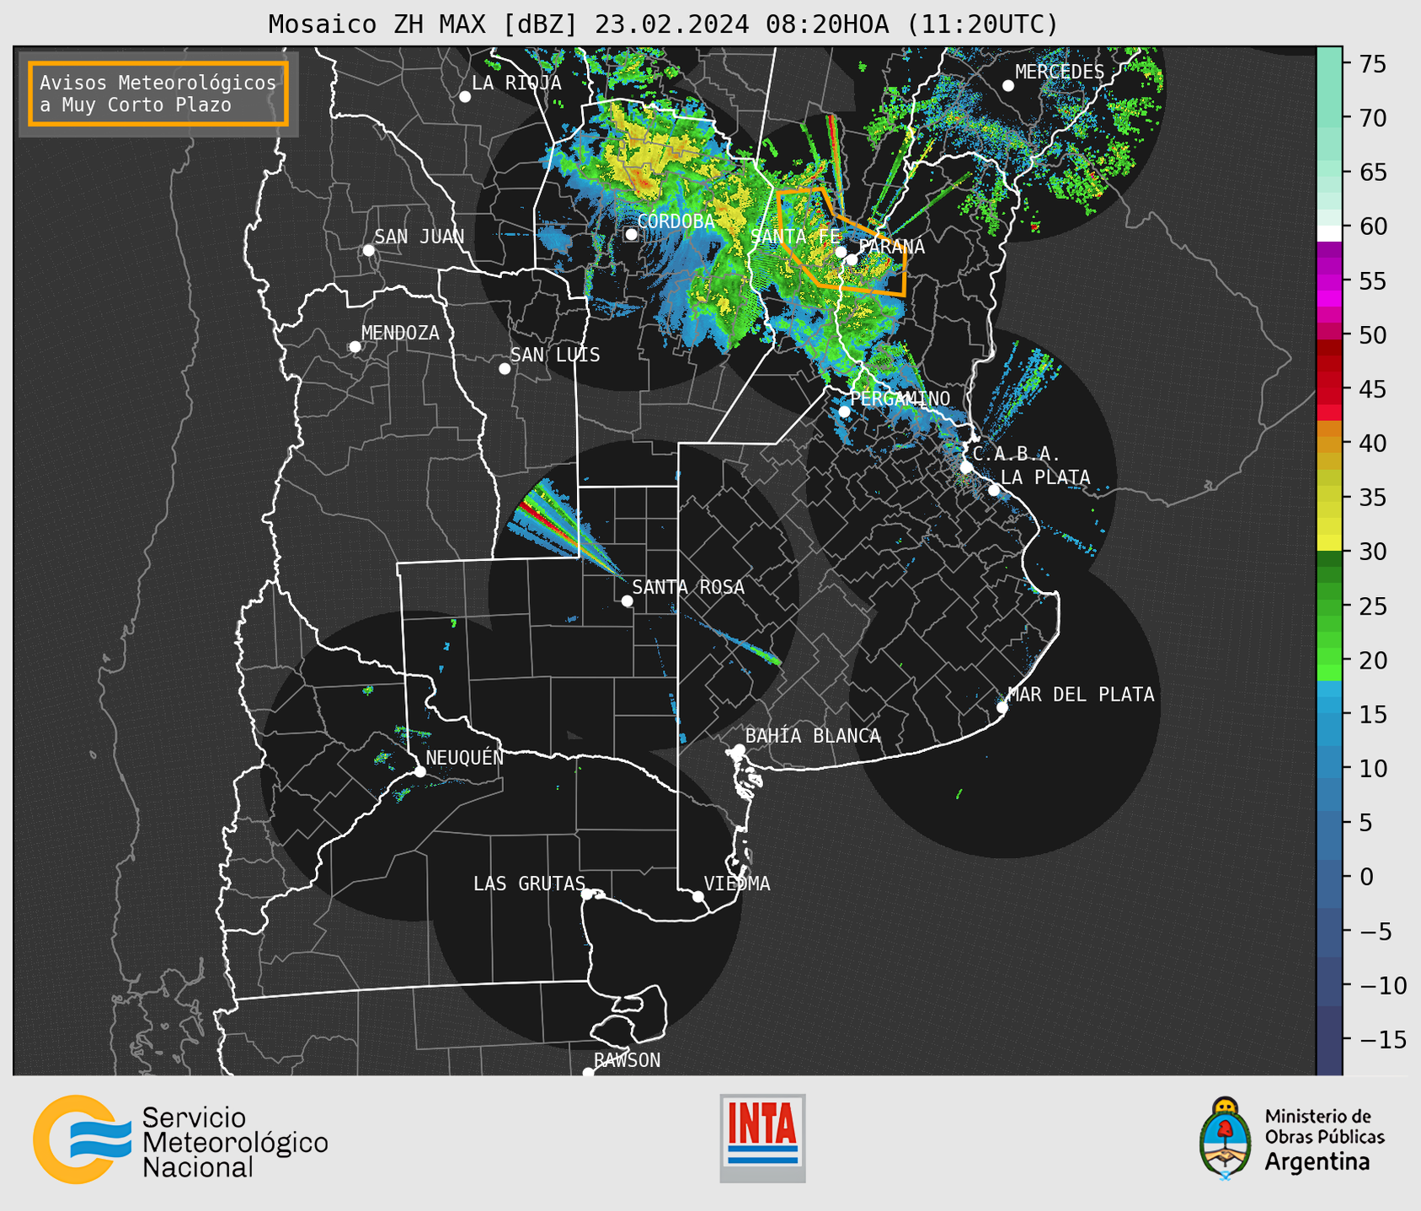This screenshot has width=1421, height=1211.
Task: Click the VIEDMA city label
Action: click(737, 883)
